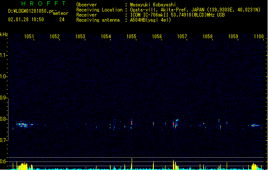
Task: Click the 1052 time axis marker
Action: coord(55,36)
